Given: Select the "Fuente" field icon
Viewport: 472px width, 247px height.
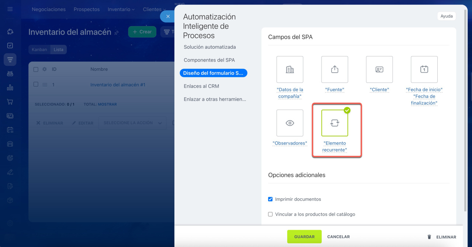Looking at the screenshot, I should click(334, 69).
